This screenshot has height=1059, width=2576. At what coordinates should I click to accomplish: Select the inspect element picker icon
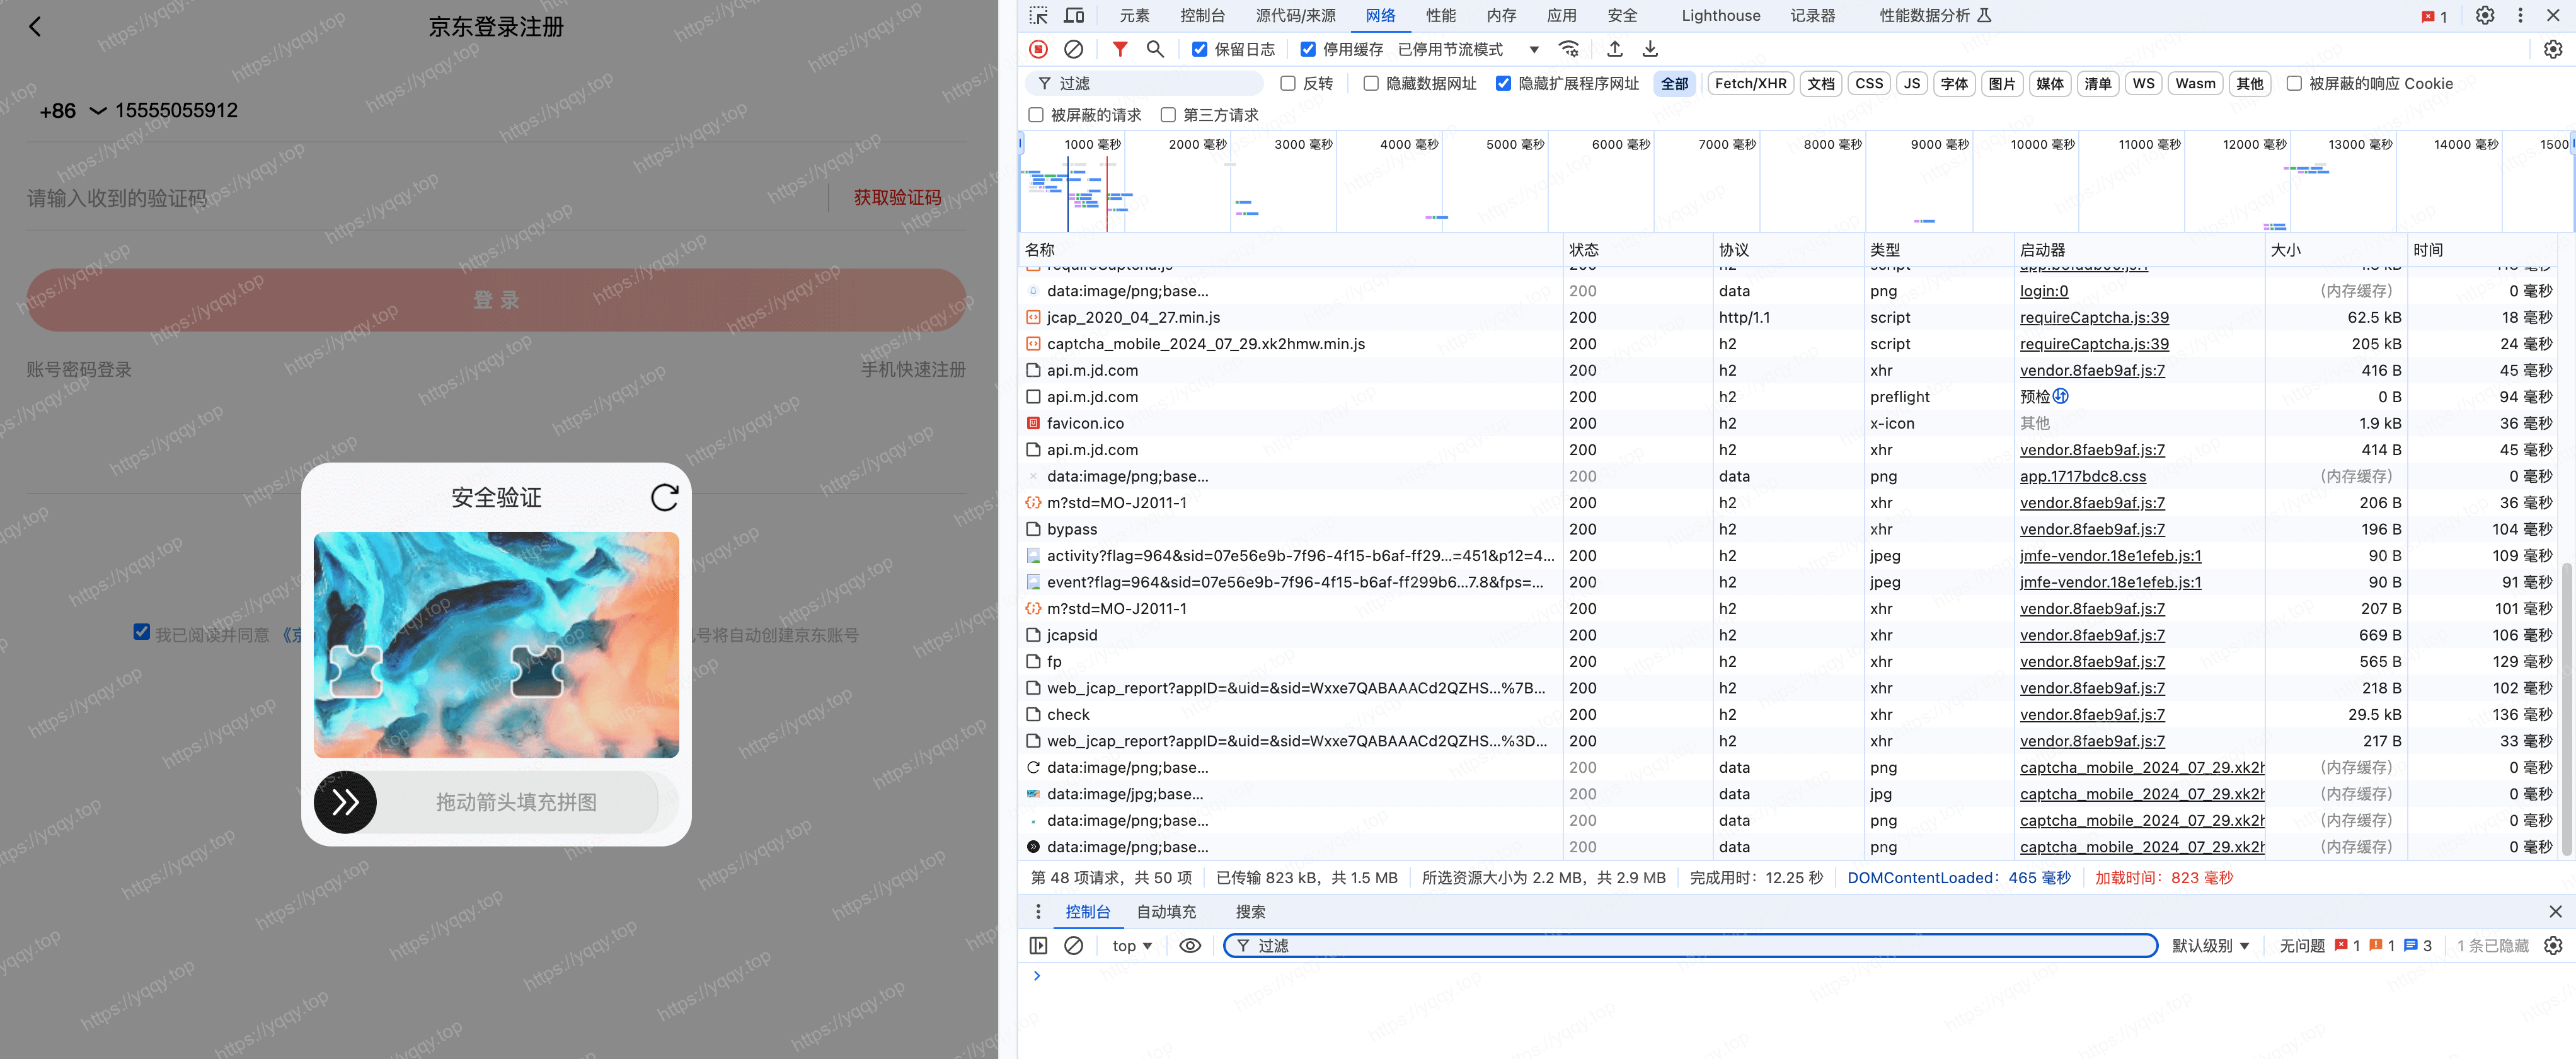click(1039, 16)
